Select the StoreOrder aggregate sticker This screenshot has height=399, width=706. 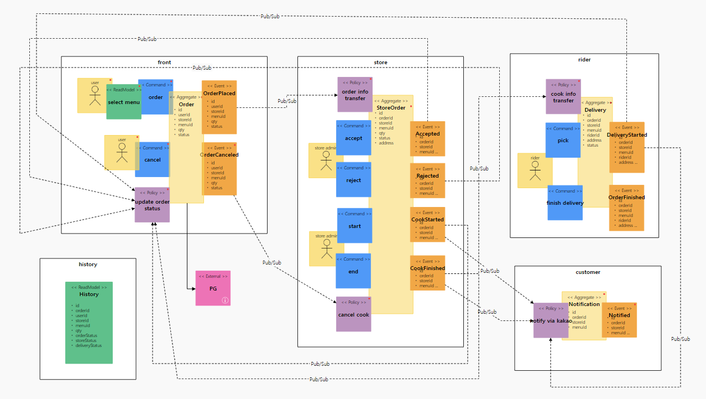point(391,204)
